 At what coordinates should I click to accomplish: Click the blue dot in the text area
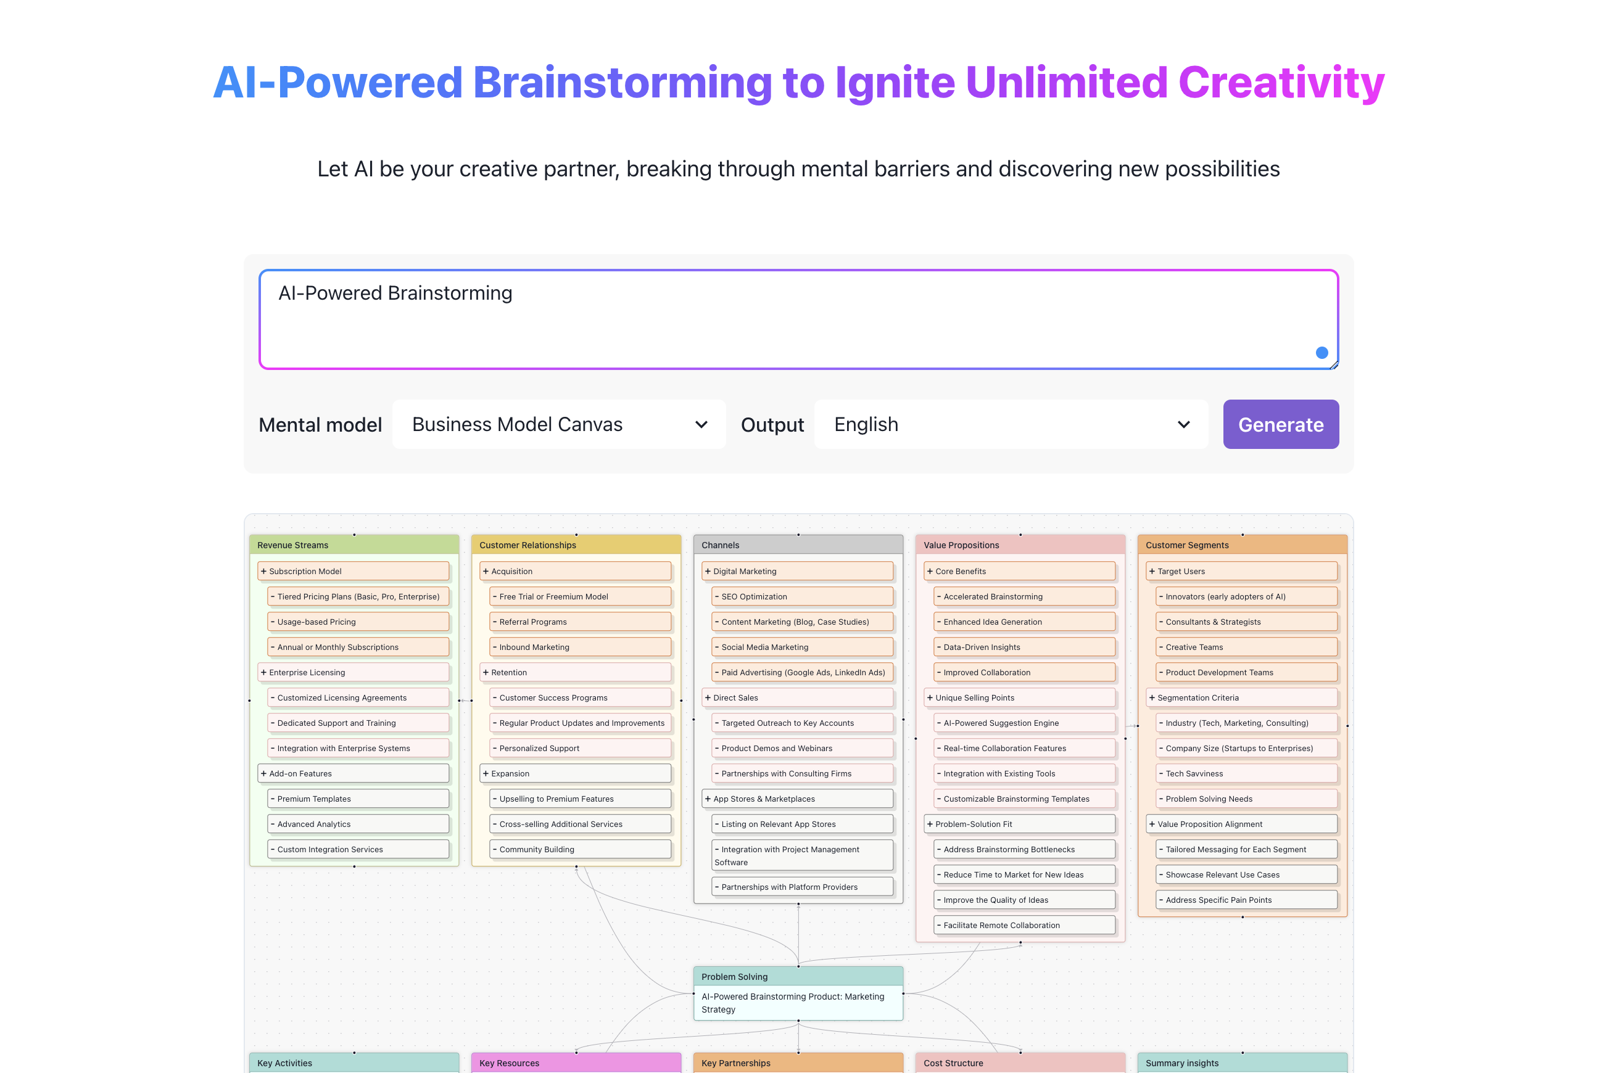[x=1322, y=352]
